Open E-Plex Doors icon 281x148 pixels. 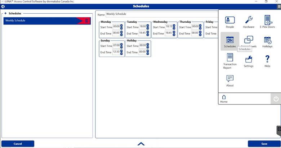pyautogui.click(x=268, y=20)
